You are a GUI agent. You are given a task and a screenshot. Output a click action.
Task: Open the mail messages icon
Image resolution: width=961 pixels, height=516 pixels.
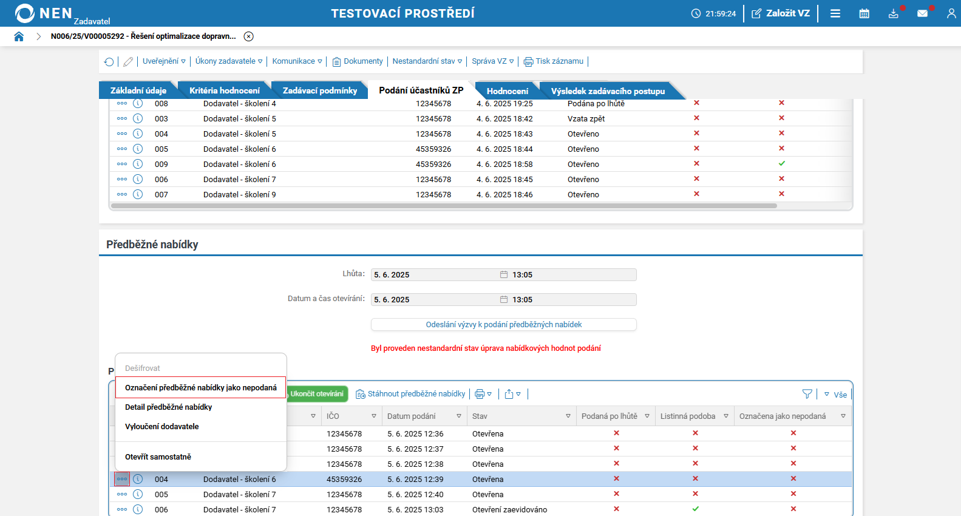(922, 13)
